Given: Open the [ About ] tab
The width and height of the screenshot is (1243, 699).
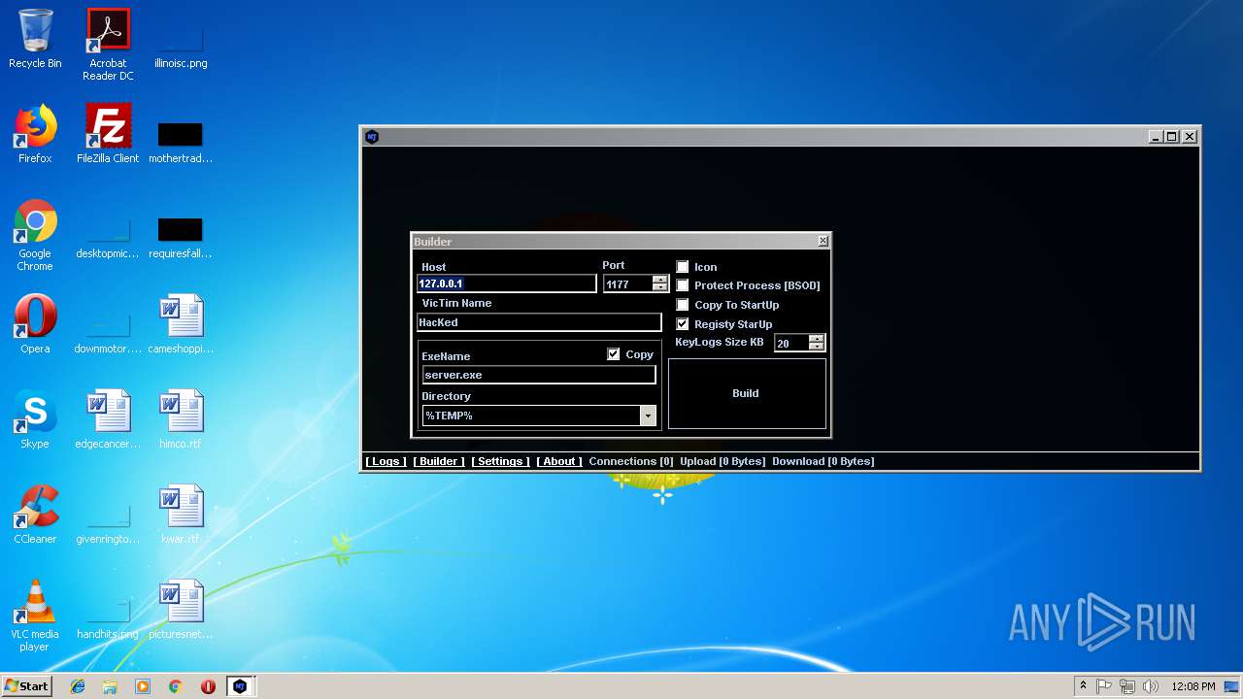Looking at the screenshot, I should (559, 462).
